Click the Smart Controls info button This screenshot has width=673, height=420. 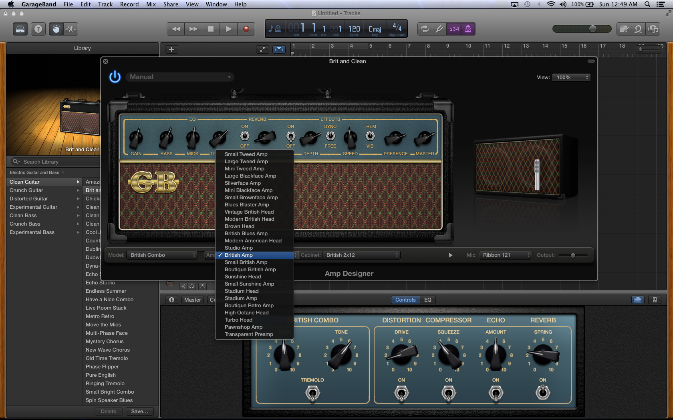[171, 300]
